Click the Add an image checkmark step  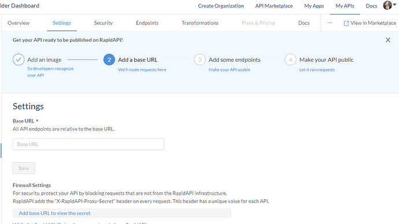coord(19,59)
